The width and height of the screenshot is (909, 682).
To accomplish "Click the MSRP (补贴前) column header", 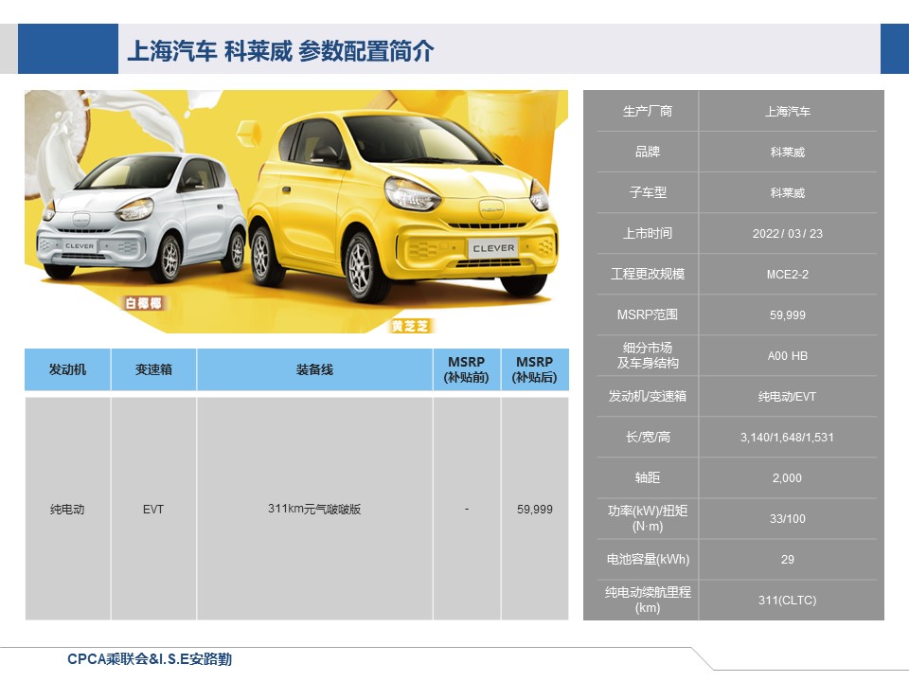I will click(467, 369).
